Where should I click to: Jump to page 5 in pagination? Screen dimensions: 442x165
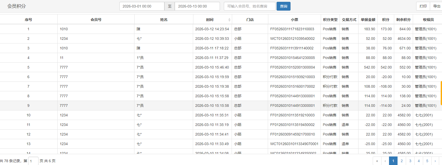click(x=427, y=161)
